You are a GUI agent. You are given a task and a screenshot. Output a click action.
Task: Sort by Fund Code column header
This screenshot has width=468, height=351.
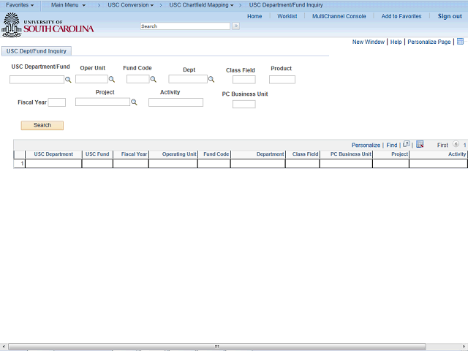point(216,154)
